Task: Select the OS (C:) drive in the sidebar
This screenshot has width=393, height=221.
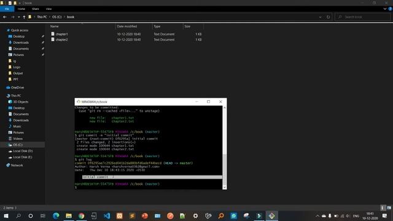Action: [18, 145]
